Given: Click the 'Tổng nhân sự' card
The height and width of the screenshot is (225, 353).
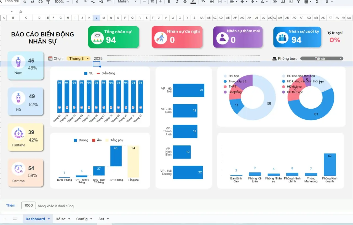Looking at the screenshot, I should [114, 37].
